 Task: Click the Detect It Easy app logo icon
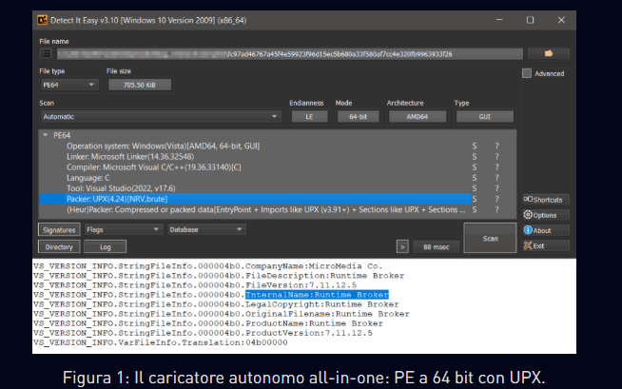point(43,20)
